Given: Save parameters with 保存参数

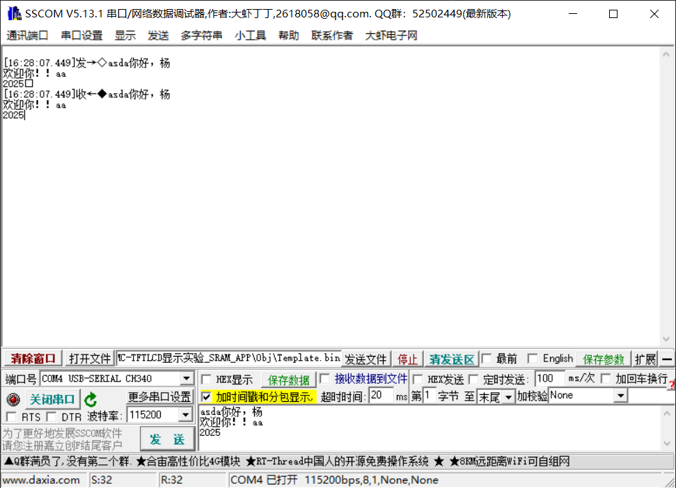Looking at the screenshot, I should pos(603,358).
